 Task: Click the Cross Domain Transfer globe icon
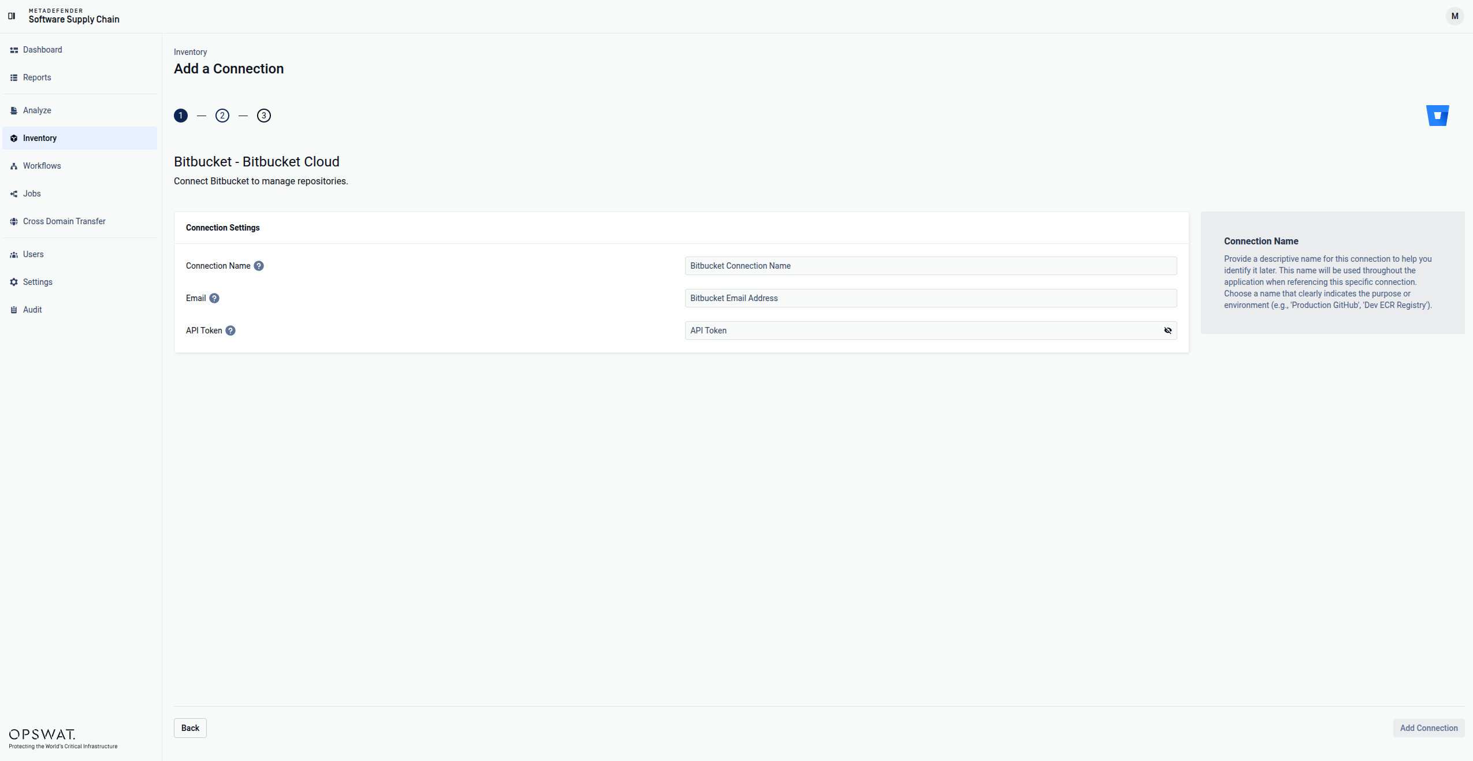click(14, 222)
